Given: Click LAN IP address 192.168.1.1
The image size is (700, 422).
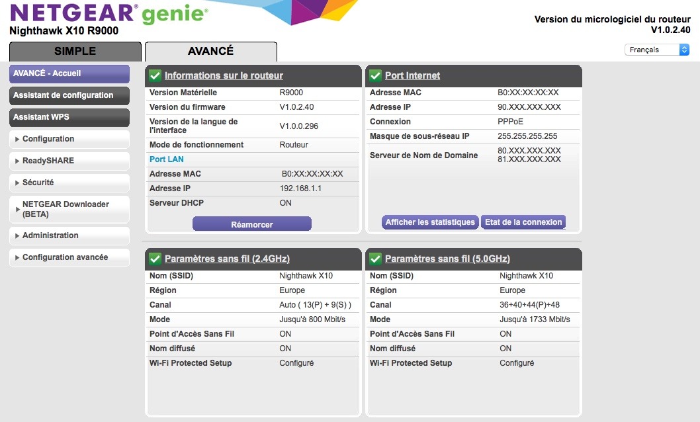Looking at the screenshot, I should 300,189.
